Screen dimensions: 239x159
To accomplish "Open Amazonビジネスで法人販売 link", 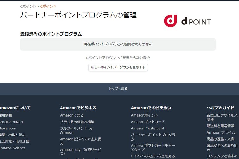I will [x=80, y=141].
